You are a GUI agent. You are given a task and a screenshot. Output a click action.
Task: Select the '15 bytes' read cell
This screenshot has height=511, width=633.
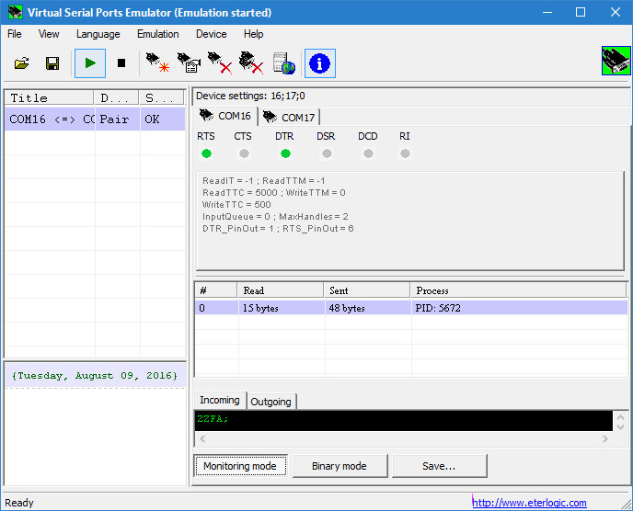[282, 308]
